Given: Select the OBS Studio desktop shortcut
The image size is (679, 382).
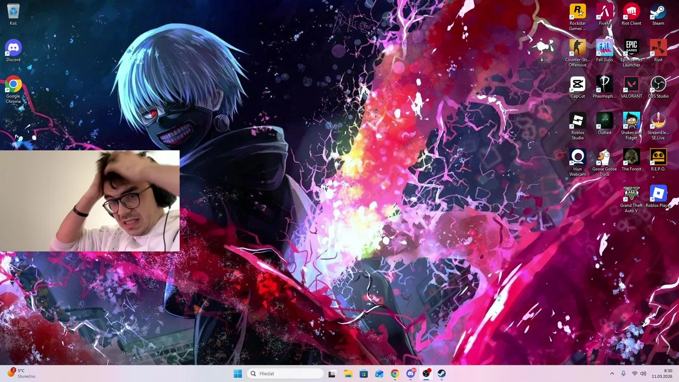Looking at the screenshot, I should tap(658, 88).
